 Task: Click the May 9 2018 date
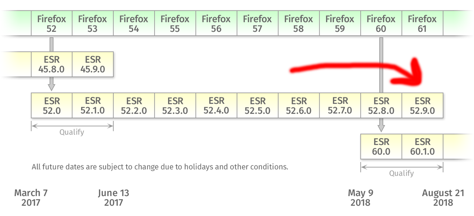(360, 198)
